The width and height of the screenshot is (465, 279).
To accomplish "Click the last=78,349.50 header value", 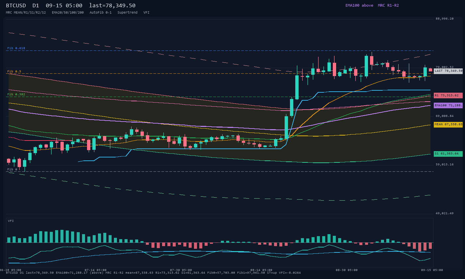I will pos(112,6).
